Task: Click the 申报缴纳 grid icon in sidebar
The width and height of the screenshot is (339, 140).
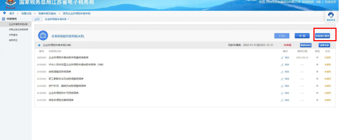Action: 3,19
